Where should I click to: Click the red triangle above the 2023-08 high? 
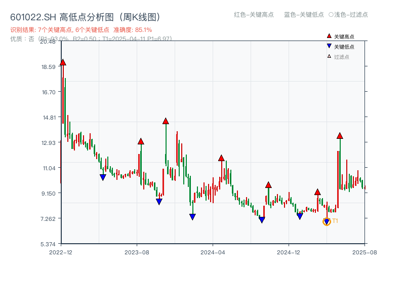pos(141,142)
